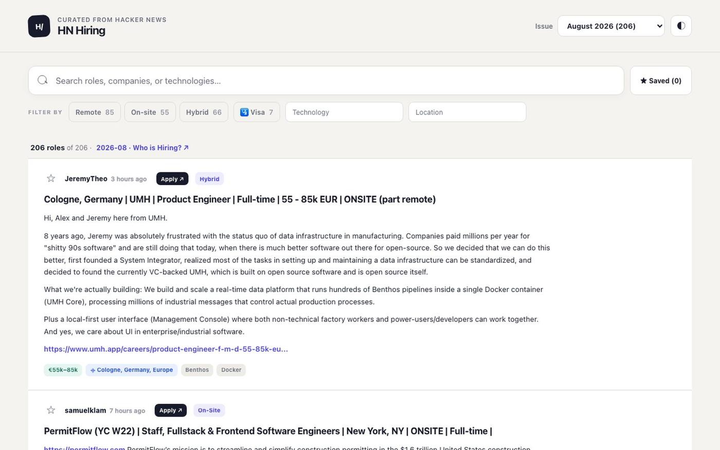Image resolution: width=720 pixels, height=450 pixels.
Task: Click the HN Hiring logo icon
Action: pyautogui.click(x=39, y=26)
